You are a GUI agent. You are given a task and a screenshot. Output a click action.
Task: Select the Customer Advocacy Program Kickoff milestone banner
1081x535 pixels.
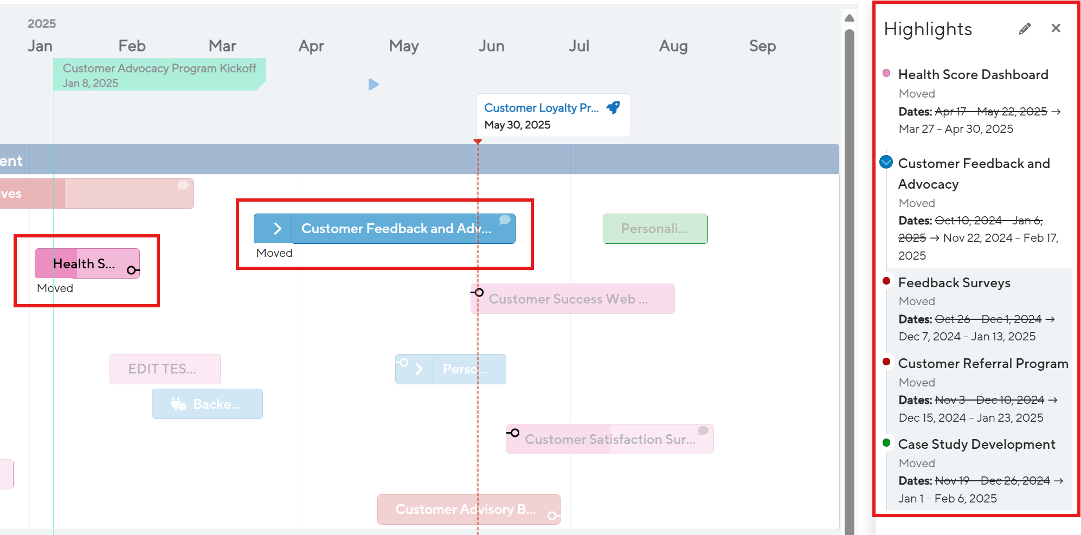tap(159, 75)
